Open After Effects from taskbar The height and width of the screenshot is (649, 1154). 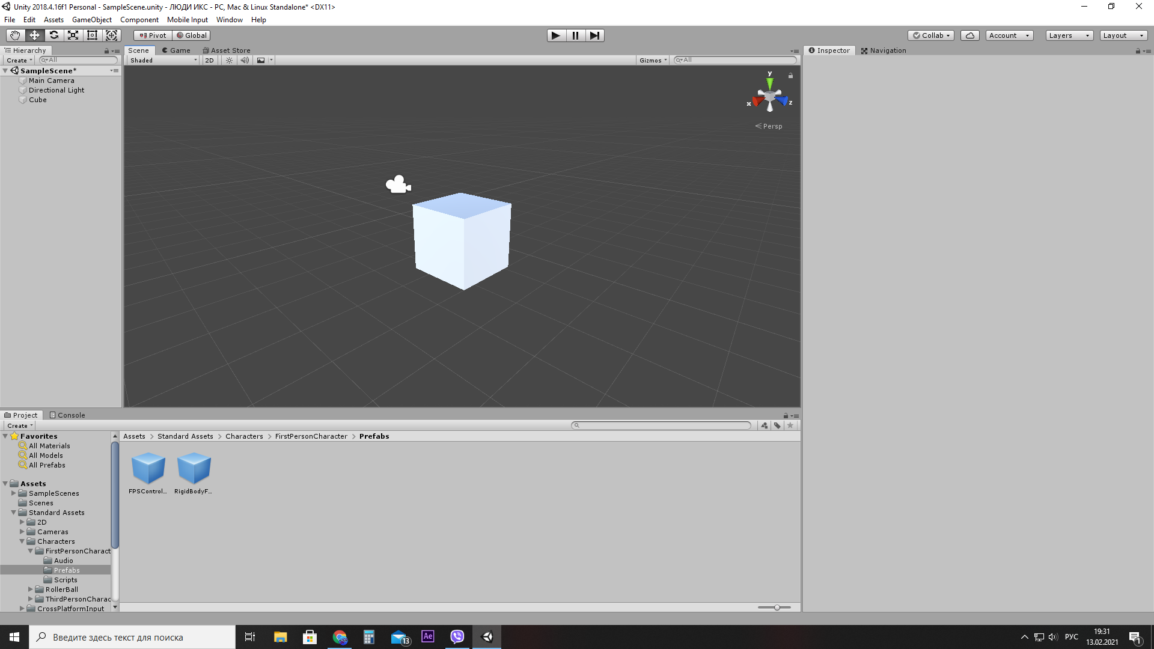coord(428,637)
